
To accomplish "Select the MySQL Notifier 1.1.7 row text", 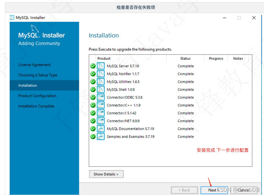I will pyautogui.click(x=123, y=74).
